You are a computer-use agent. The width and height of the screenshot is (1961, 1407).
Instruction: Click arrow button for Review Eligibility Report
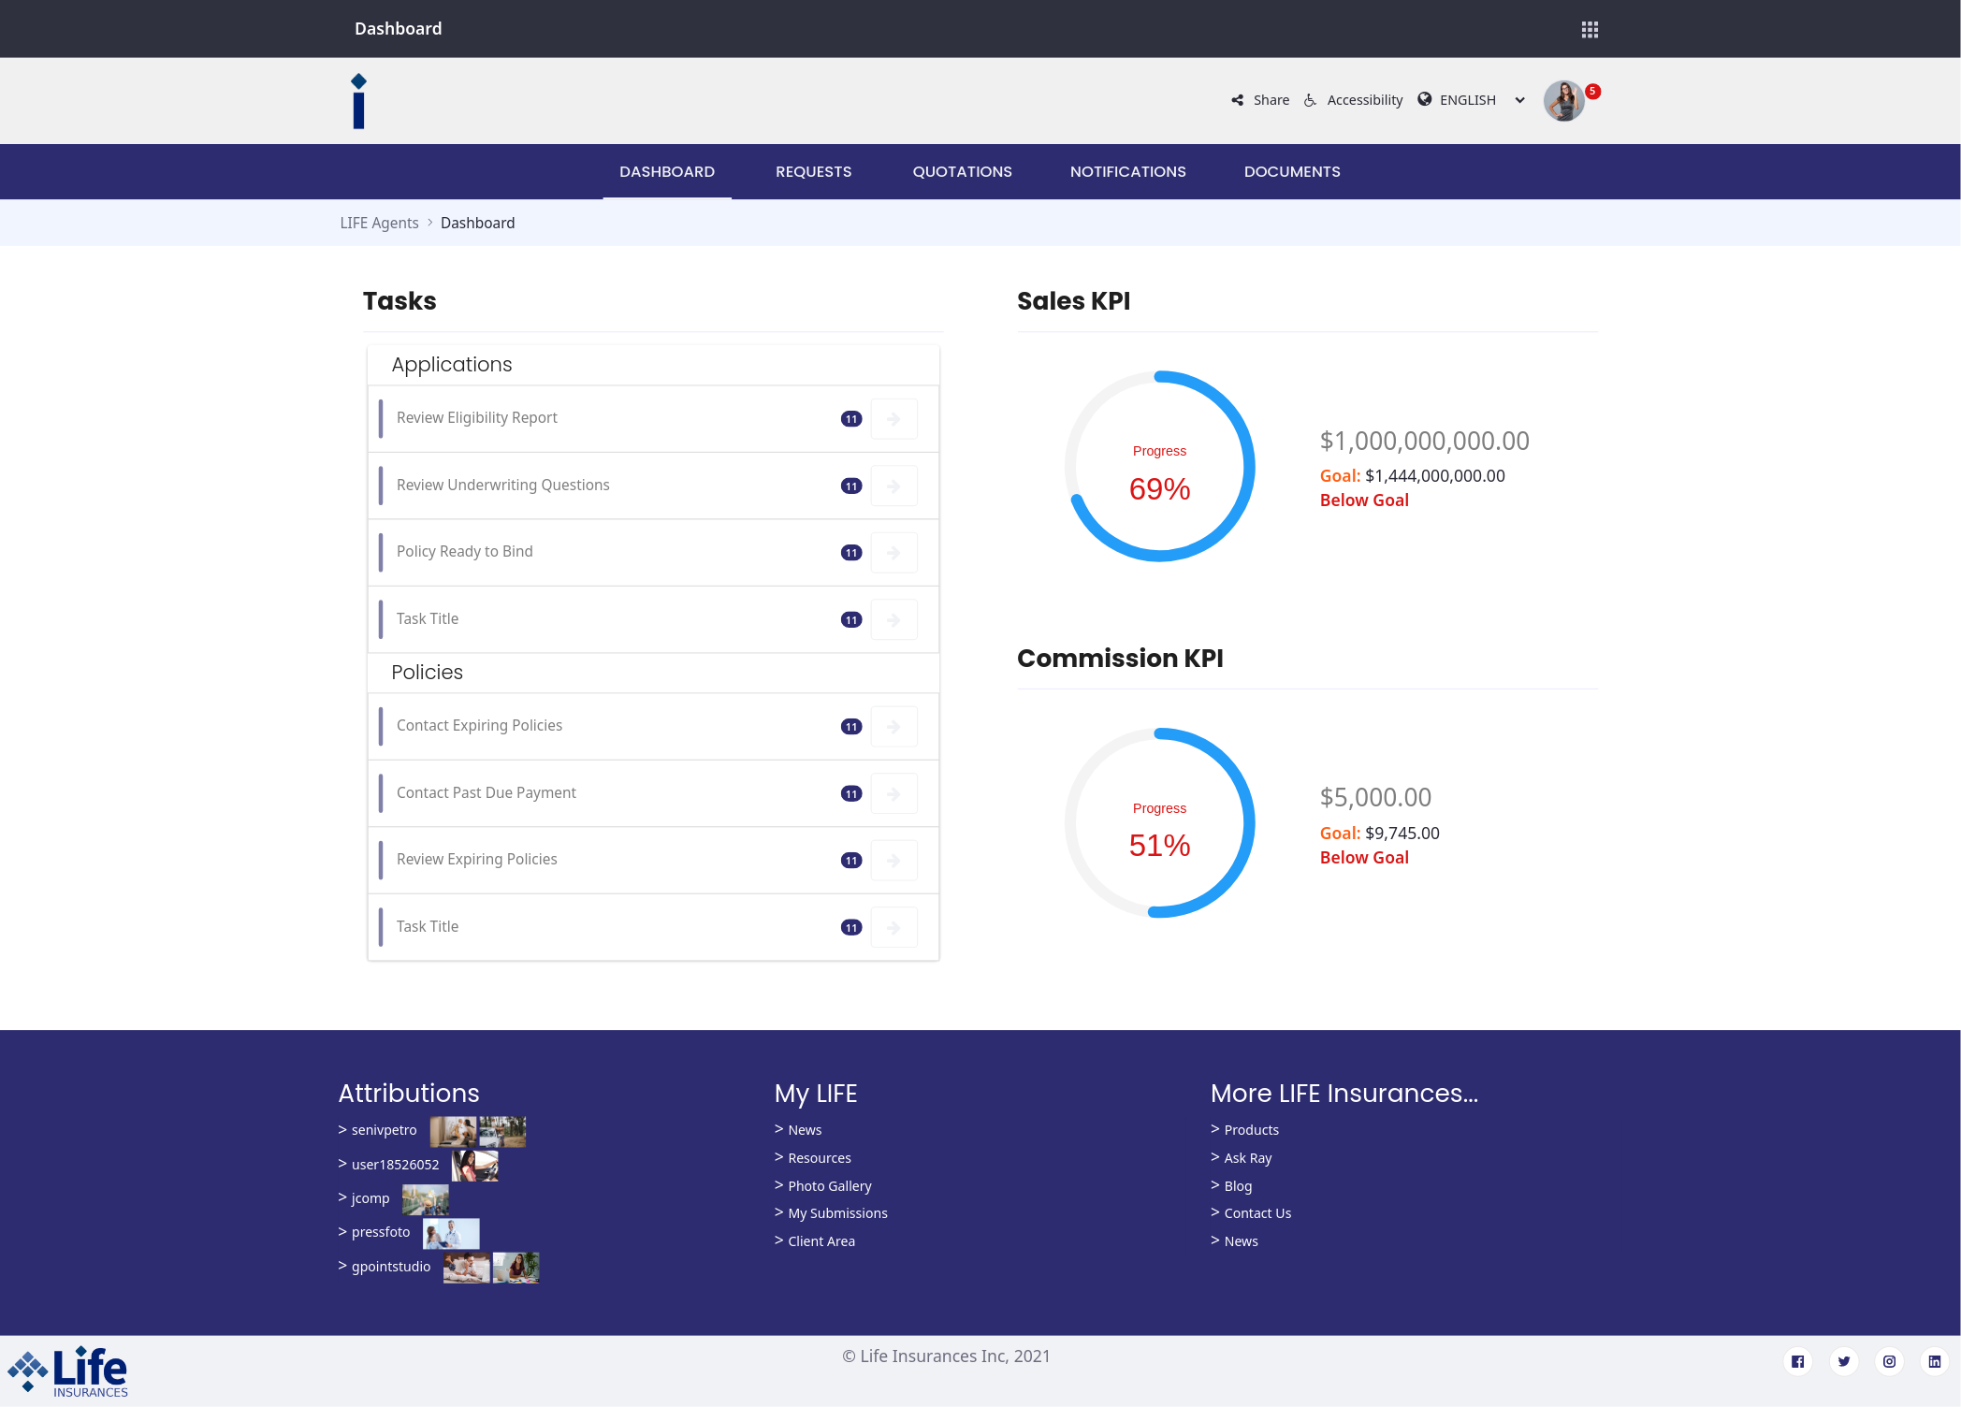(893, 419)
